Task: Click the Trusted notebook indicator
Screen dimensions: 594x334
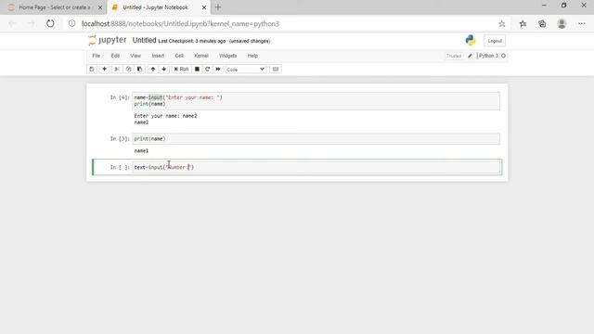Action: [x=454, y=56]
